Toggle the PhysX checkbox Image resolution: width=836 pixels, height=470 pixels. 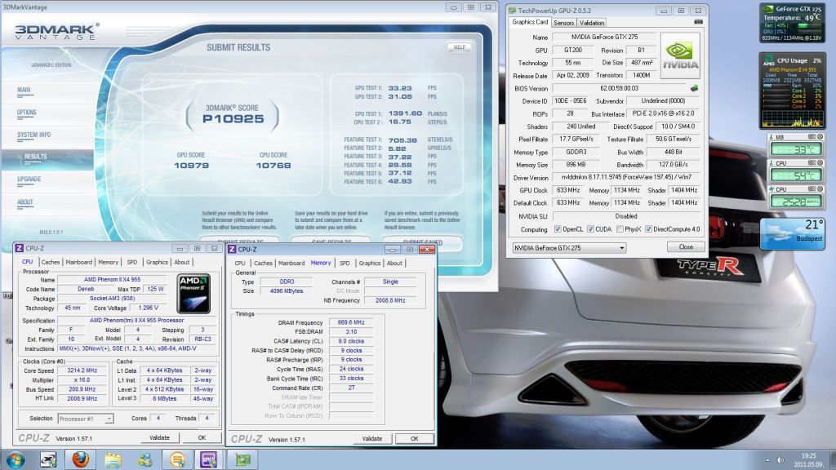click(x=620, y=229)
